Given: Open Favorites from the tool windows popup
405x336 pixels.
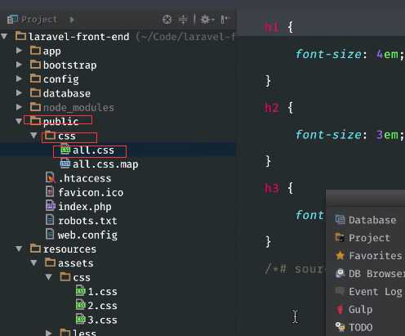Looking at the screenshot, I should [x=376, y=256].
